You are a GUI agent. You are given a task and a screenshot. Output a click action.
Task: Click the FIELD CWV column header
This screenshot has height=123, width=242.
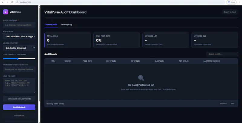[x=87, y=61]
